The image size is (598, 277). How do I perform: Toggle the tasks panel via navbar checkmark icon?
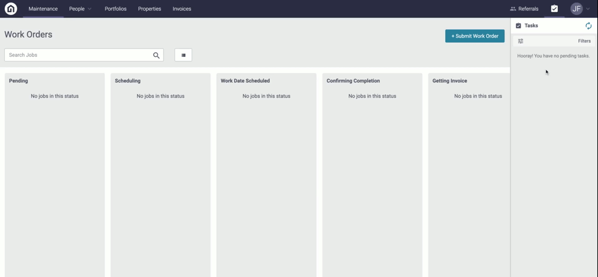pyautogui.click(x=554, y=9)
